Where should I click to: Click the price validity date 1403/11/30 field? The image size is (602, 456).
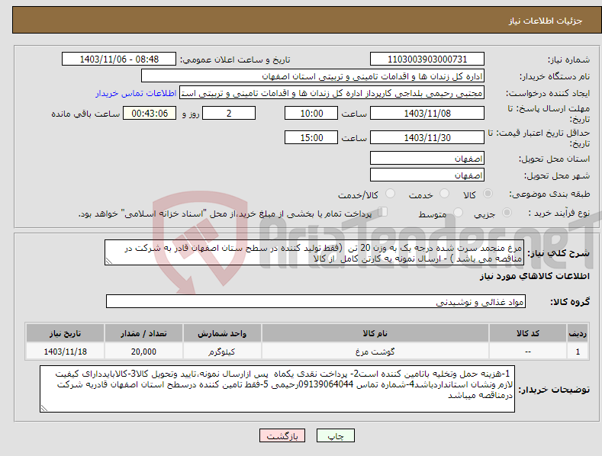point(427,137)
